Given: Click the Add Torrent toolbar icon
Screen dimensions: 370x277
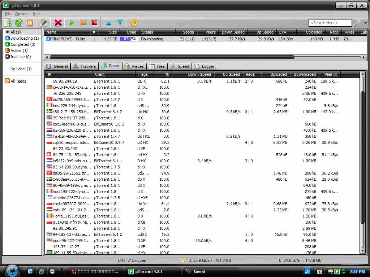Looking at the screenshot, I should coord(8,23).
